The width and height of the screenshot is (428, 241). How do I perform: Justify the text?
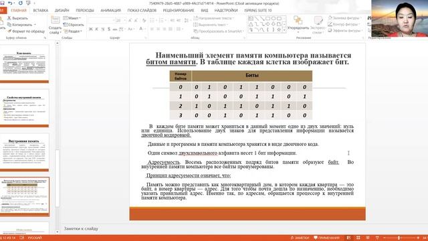(x=171, y=29)
